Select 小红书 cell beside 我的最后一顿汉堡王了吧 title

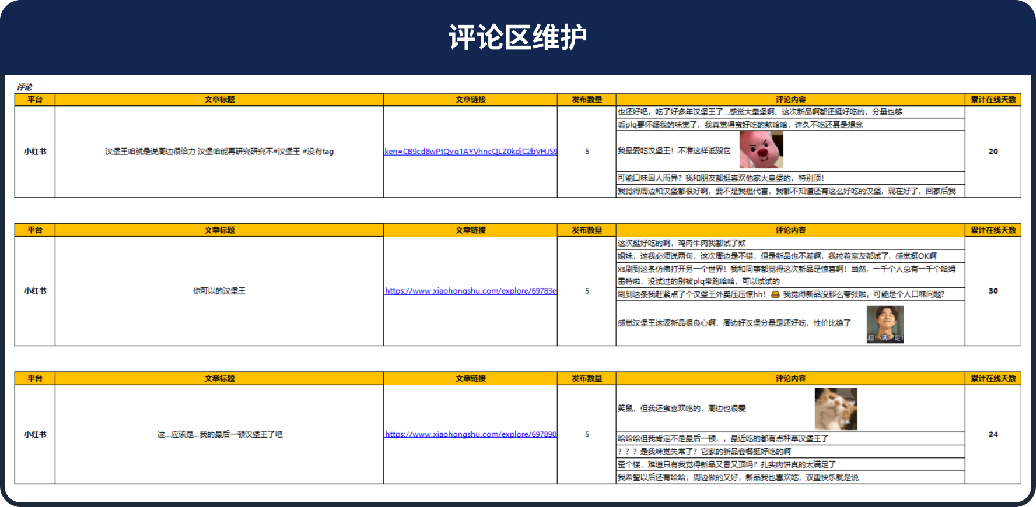pos(35,434)
